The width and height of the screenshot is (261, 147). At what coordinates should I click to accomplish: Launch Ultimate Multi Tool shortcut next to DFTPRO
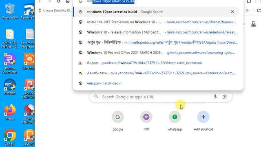click(x=29, y=89)
